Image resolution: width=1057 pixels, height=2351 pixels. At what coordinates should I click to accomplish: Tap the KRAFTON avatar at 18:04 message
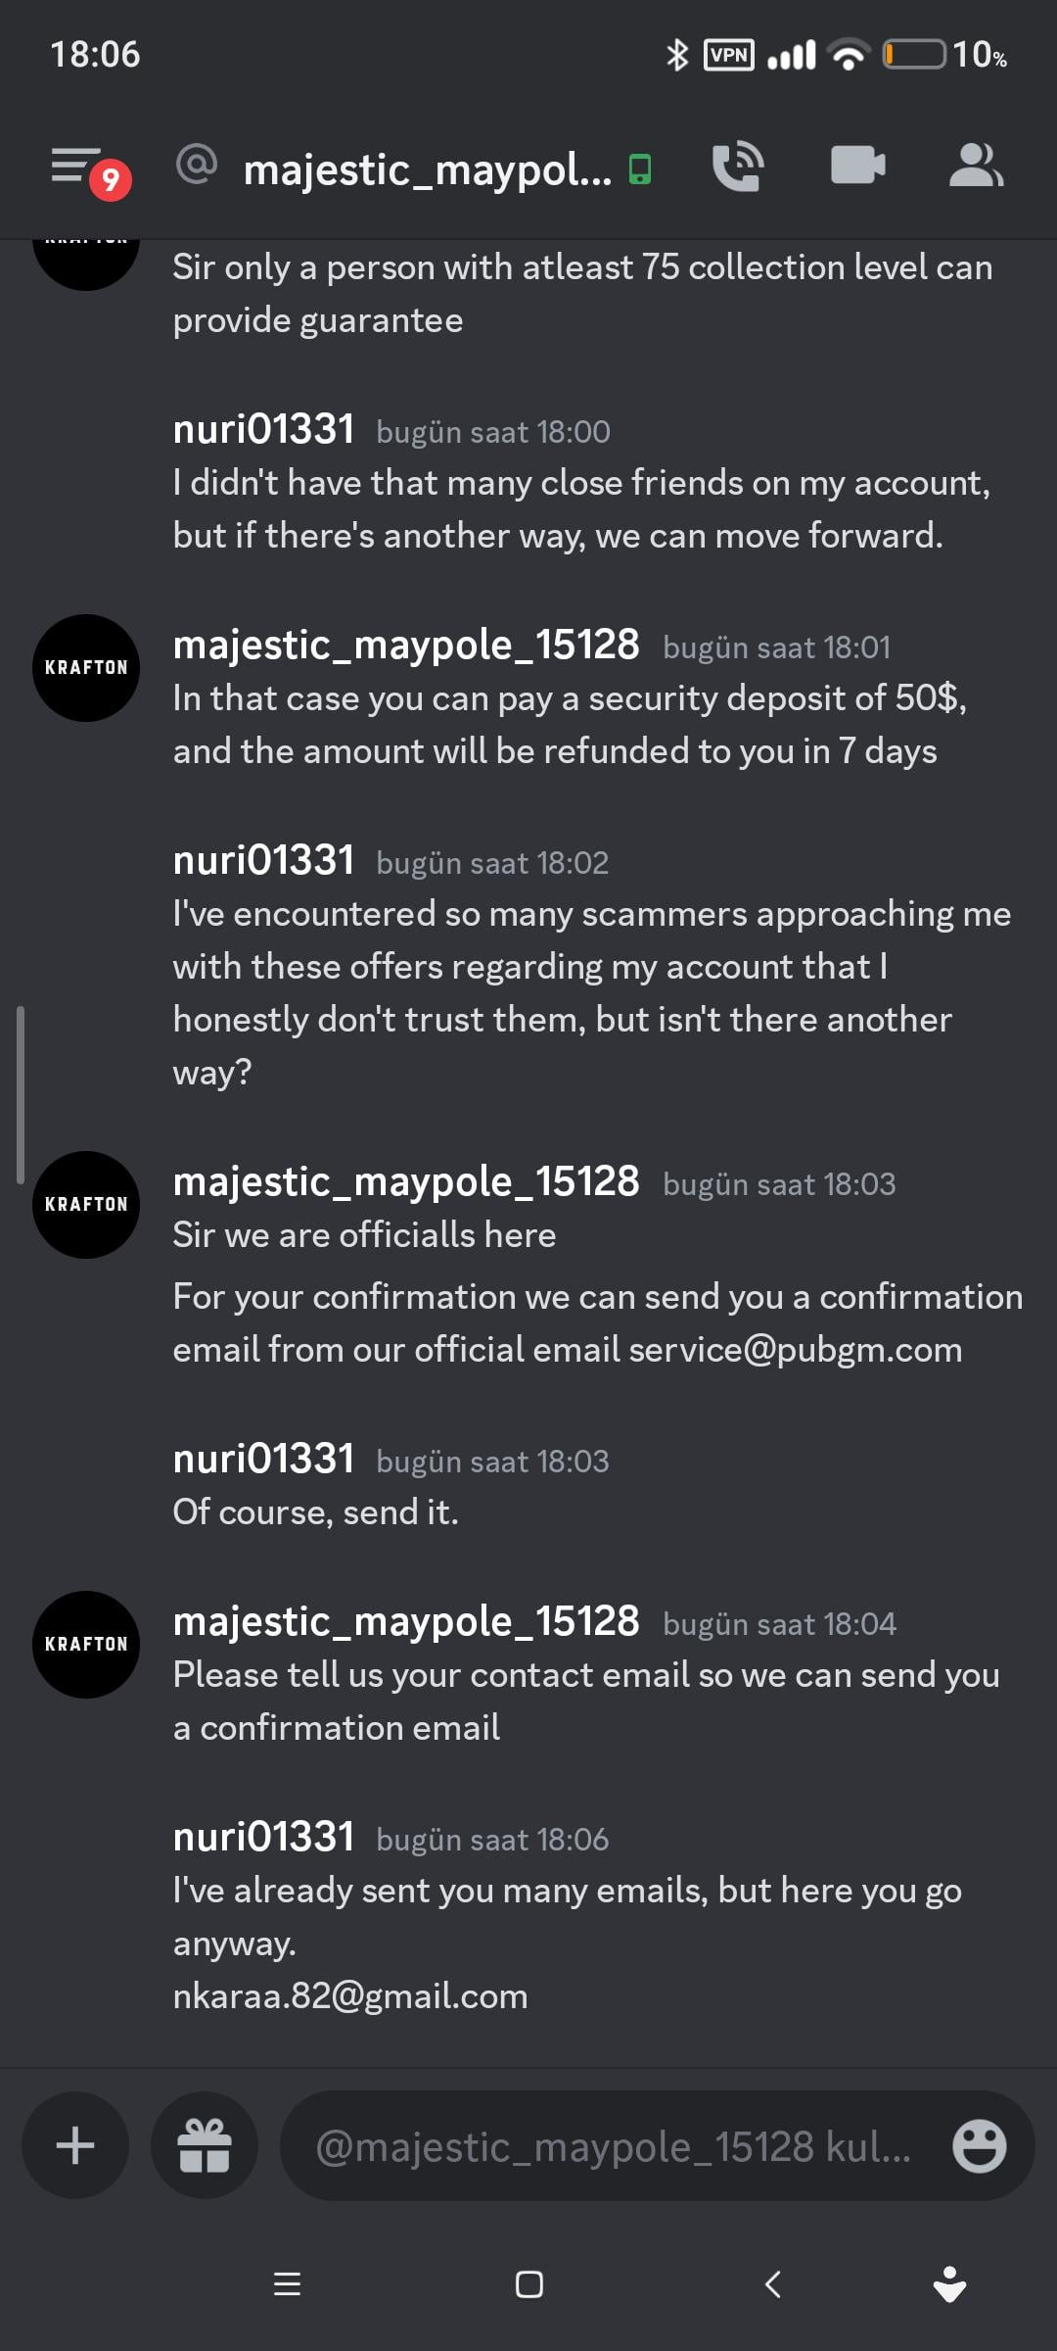click(86, 1644)
